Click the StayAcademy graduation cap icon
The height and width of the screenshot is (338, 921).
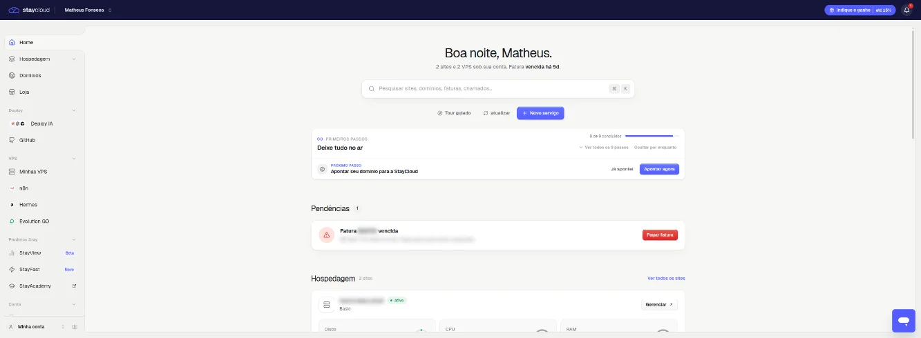(12, 286)
